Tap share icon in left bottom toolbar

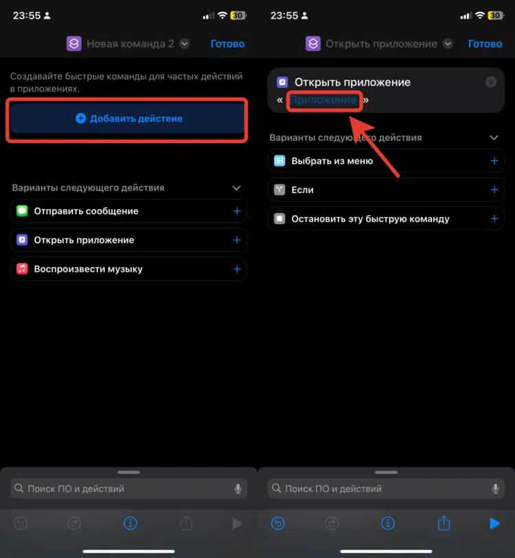tap(186, 523)
